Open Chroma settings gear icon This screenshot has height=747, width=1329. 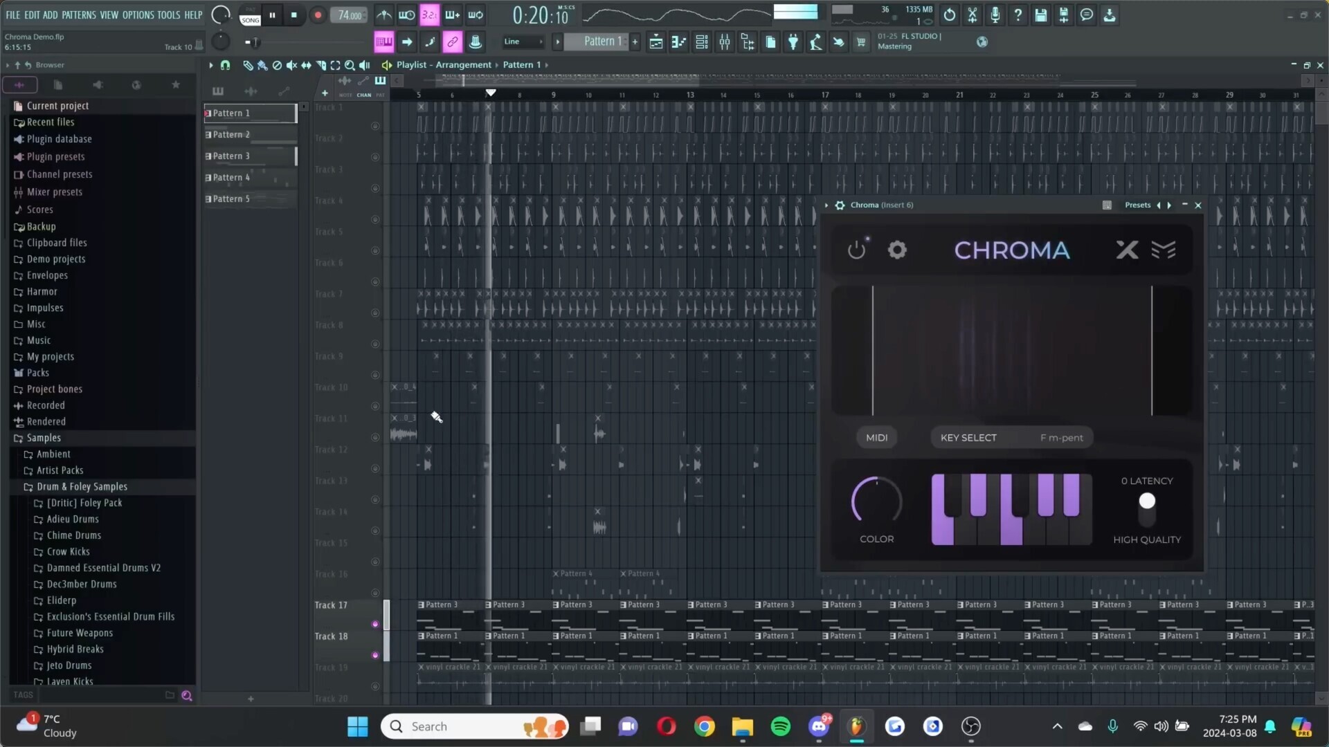[897, 250]
